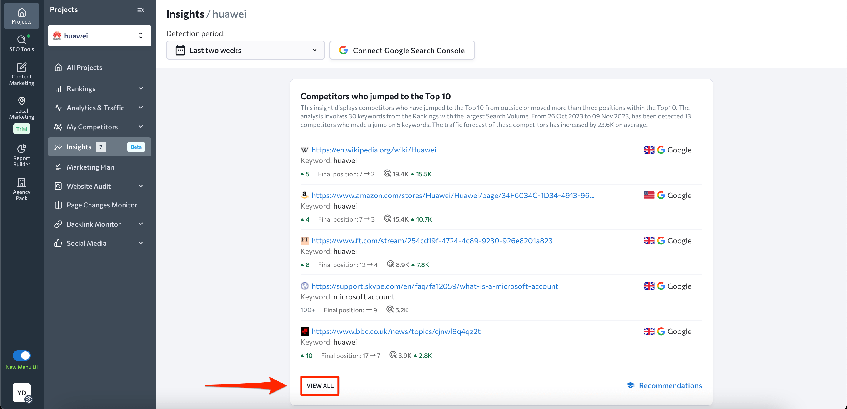Click the BBC favicon icon
847x409 pixels.
point(304,331)
